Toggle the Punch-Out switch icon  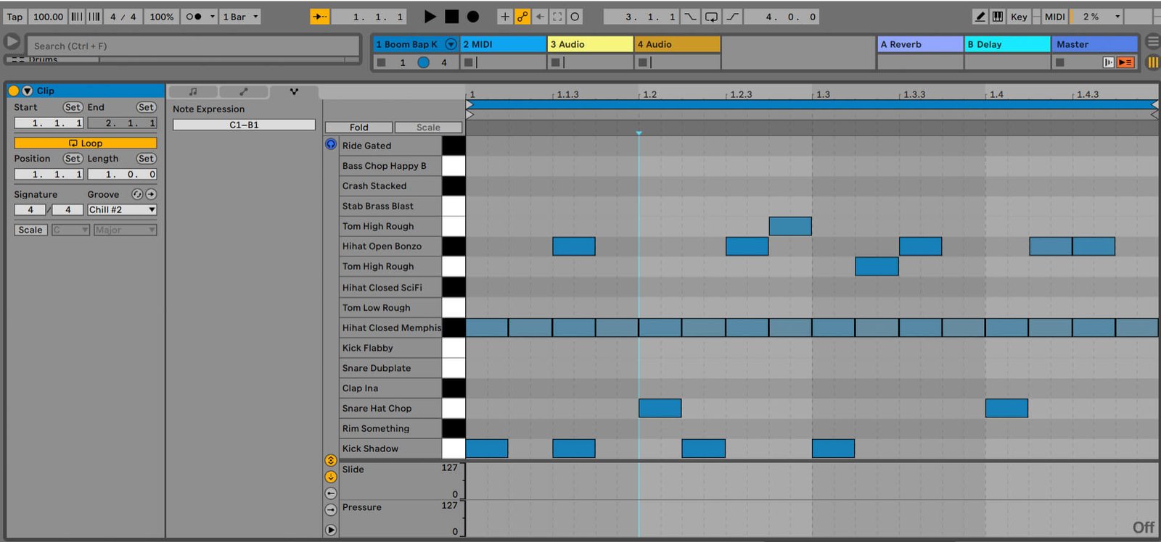(x=733, y=16)
